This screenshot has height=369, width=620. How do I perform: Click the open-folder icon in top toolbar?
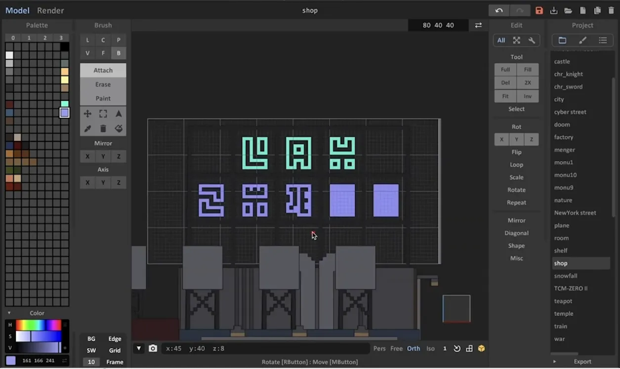point(568,10)
